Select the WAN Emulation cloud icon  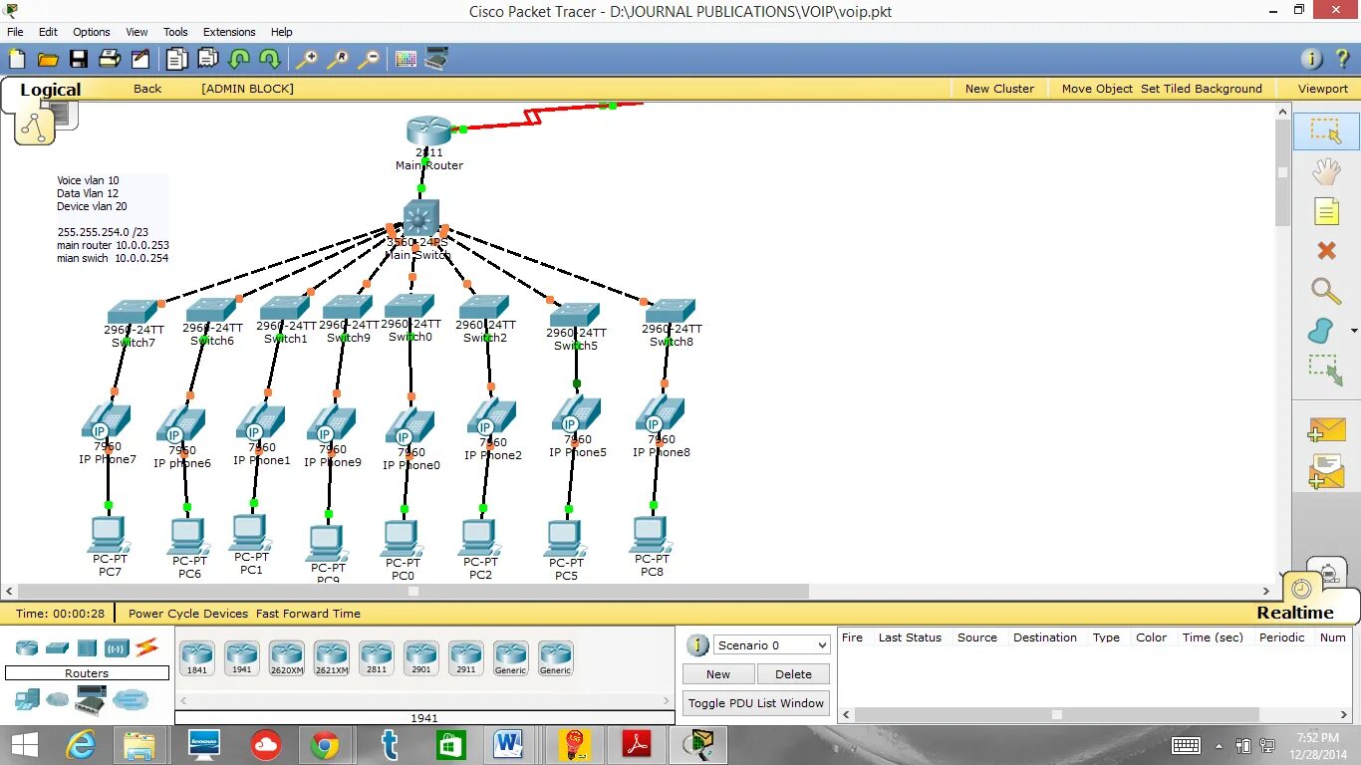click(57, 699)
